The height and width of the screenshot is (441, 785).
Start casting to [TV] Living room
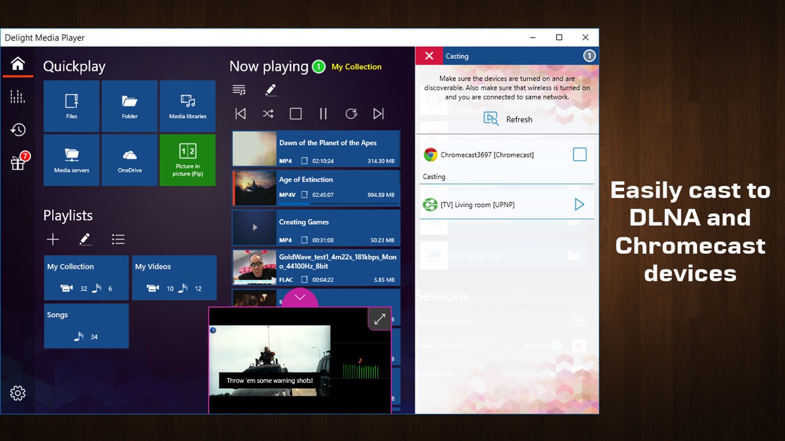(x=579, y=204)
